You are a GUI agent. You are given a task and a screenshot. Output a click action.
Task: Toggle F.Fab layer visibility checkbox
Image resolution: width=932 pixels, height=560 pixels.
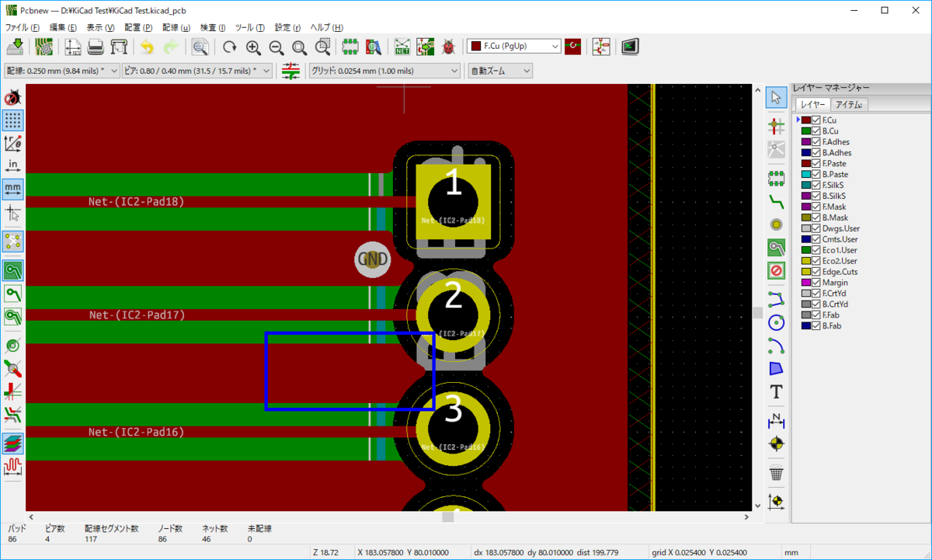(x=816, y=315)
